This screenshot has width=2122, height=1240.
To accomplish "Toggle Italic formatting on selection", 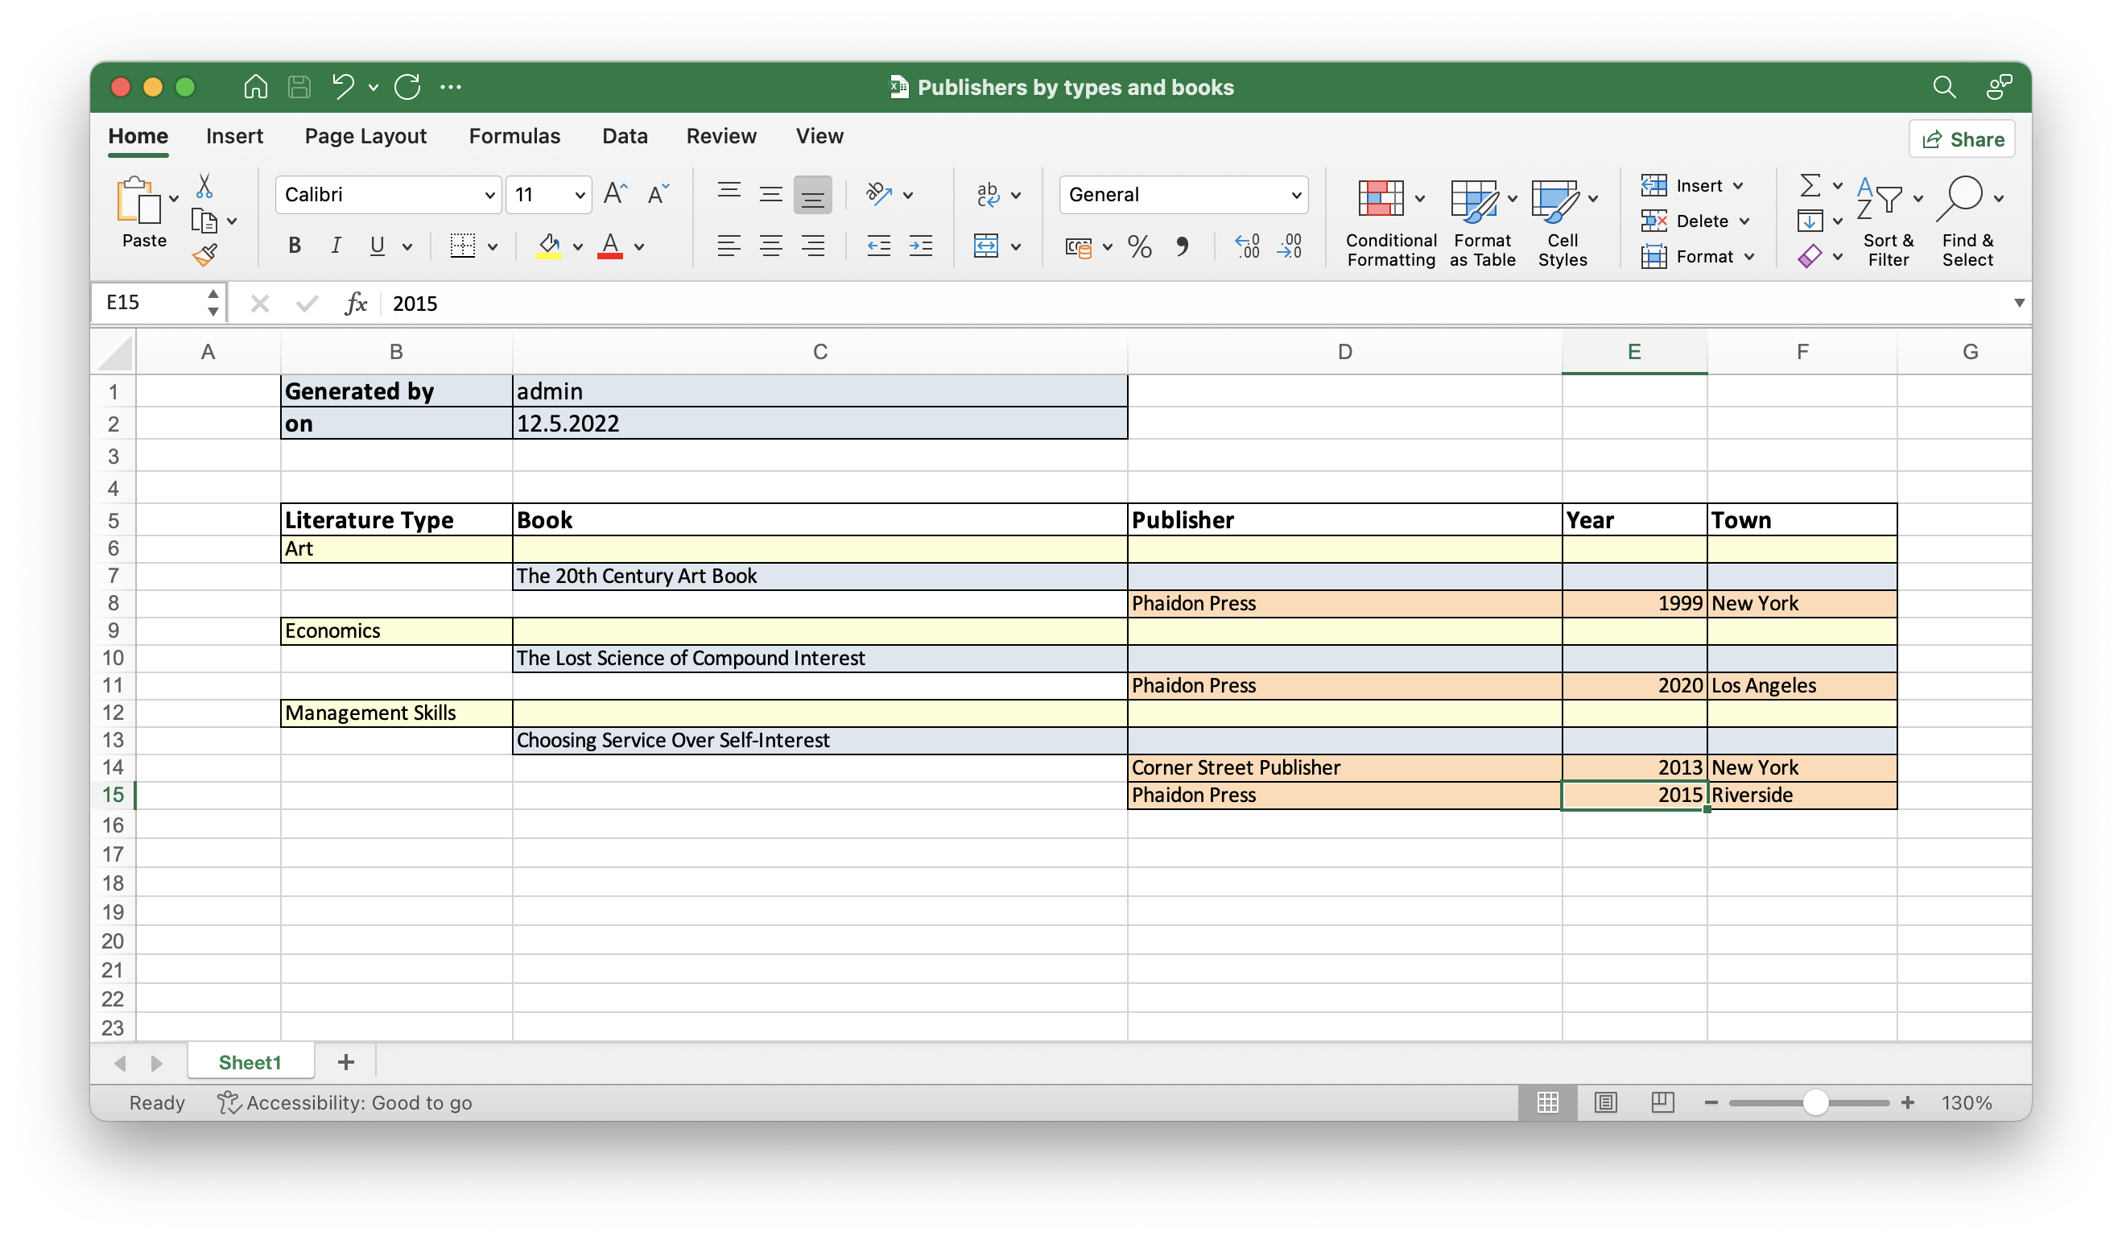I will tap(333, 243).
